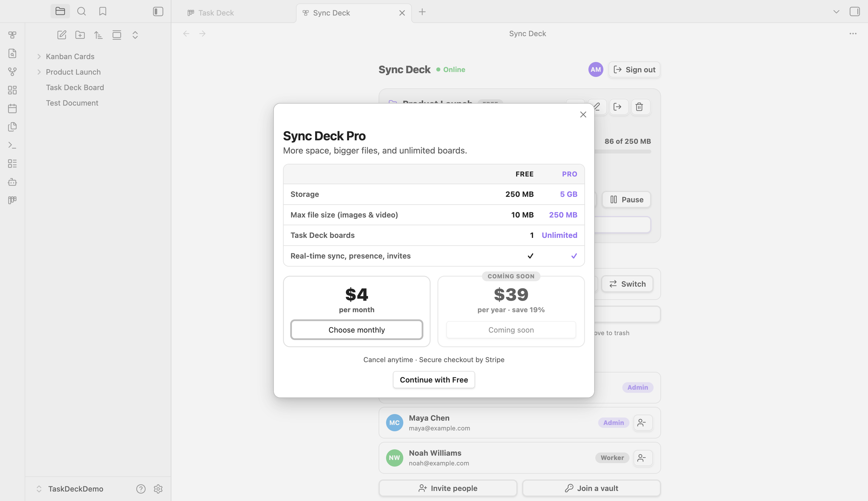Click the Coming soon yearly button
Image resolution: width=868 pixels, height=501 pixels.
point(511,330)
